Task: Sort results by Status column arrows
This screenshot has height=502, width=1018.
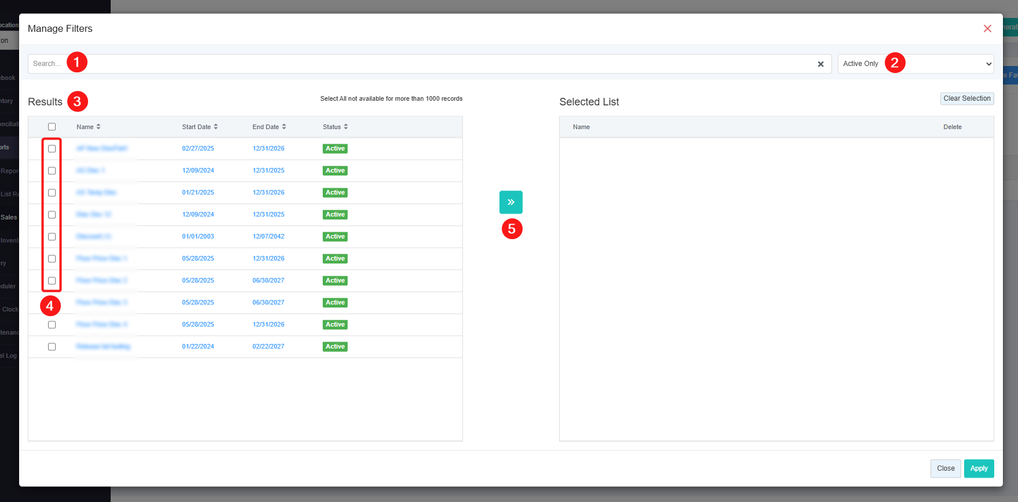Action: click(346, 127)
